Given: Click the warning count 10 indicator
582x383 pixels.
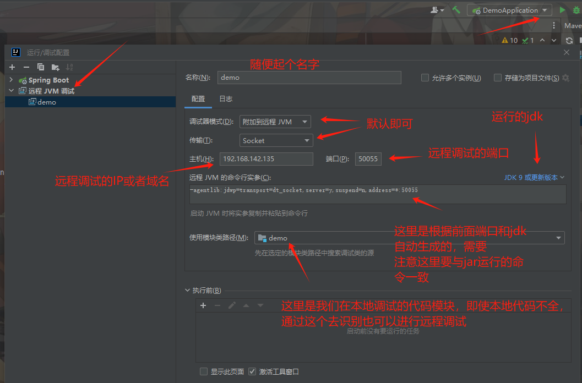Looking at the screenshot, I should point(510,41).
